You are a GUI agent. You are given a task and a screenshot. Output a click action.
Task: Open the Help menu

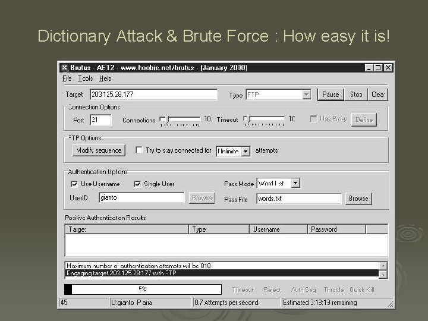click(105, 78)
